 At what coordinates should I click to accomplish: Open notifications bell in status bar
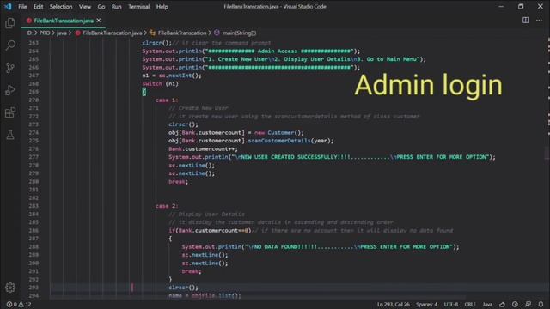coord(541,305)
